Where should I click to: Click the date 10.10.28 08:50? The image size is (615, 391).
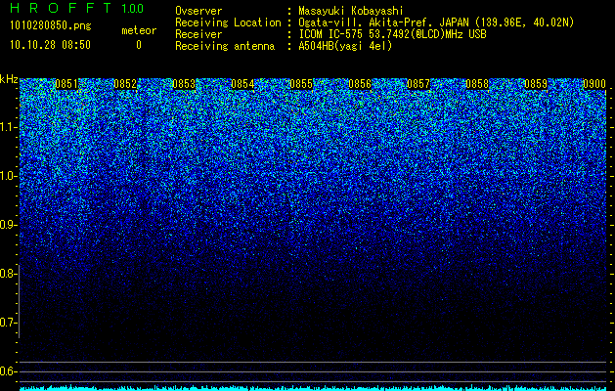point(50,45)
